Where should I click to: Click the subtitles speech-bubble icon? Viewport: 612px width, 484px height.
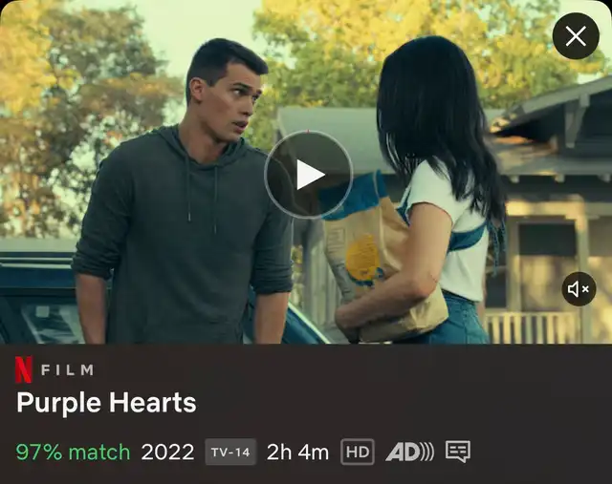458,452
